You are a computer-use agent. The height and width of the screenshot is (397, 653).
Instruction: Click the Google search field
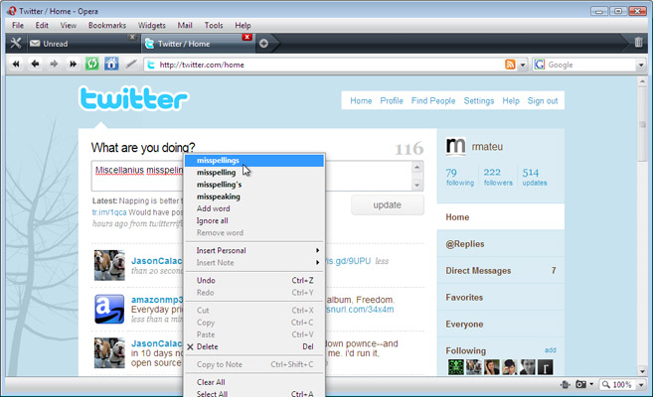[591, 65]
